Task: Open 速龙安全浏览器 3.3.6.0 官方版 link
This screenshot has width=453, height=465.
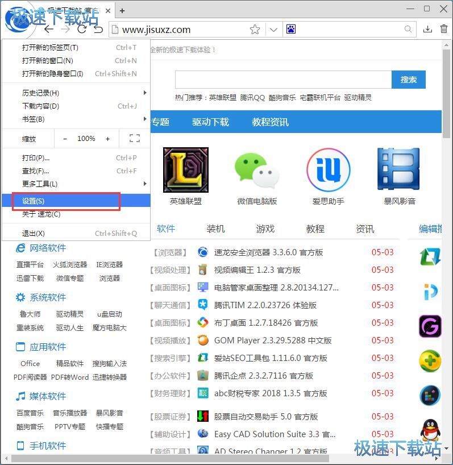Action: click(x=269, y=252)
